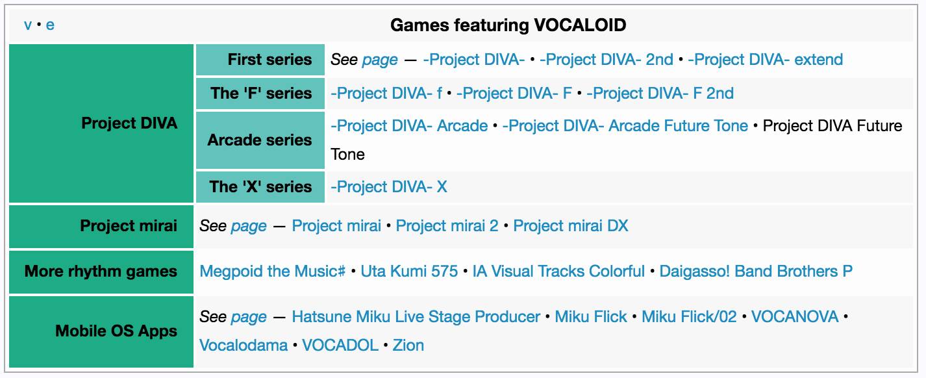Go to the Vocalodama page
The width and height of the screenshot is (926, 378).
(x=244, y=345)
